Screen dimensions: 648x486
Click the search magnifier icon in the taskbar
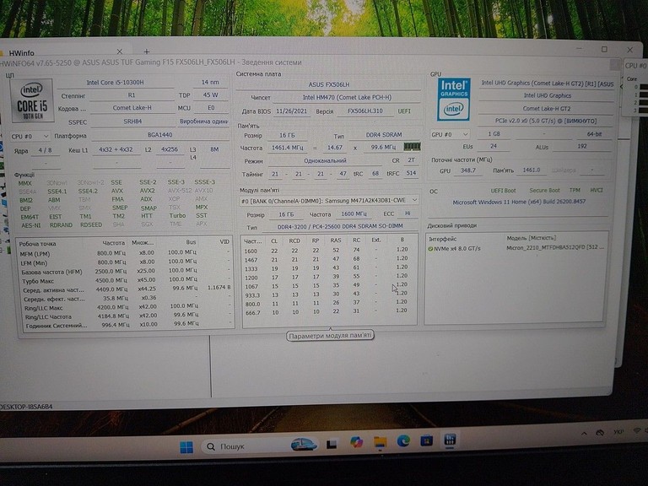point(211,446)
